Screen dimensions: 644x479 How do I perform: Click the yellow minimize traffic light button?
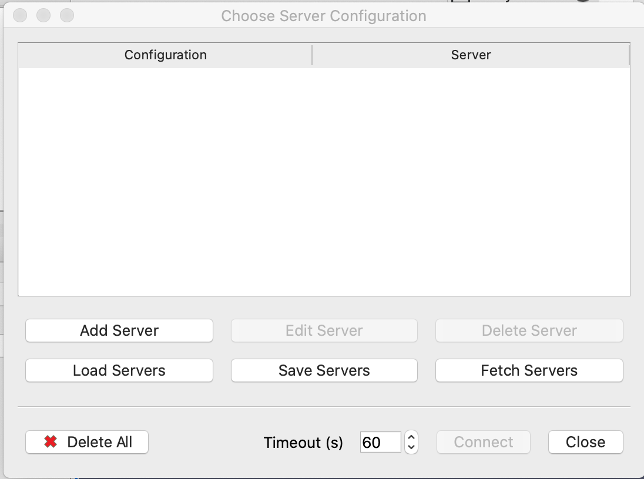point(43,16)
